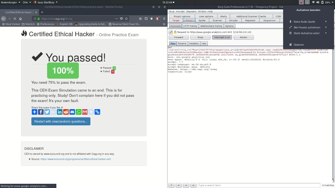Share exam via Gmail icon

tap(85, 112)
